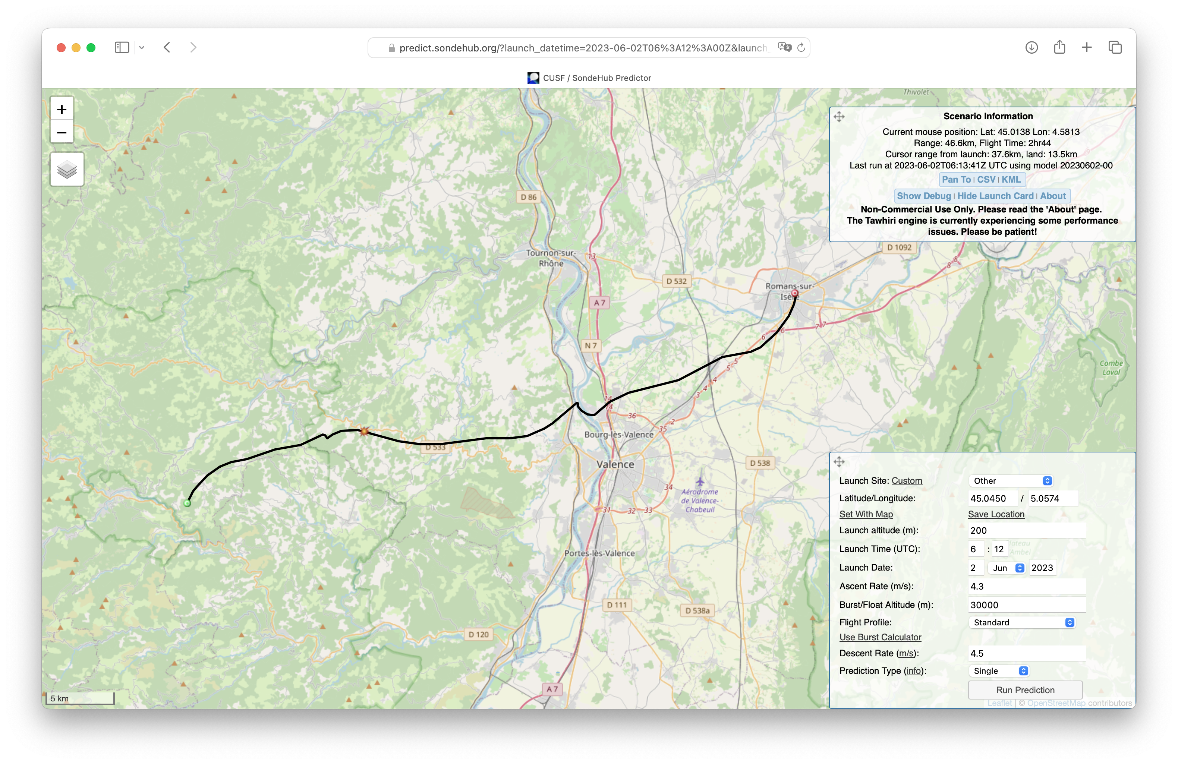Click the D 538 road label
This screenshot has width=1178, height=764.
[760, 463]
